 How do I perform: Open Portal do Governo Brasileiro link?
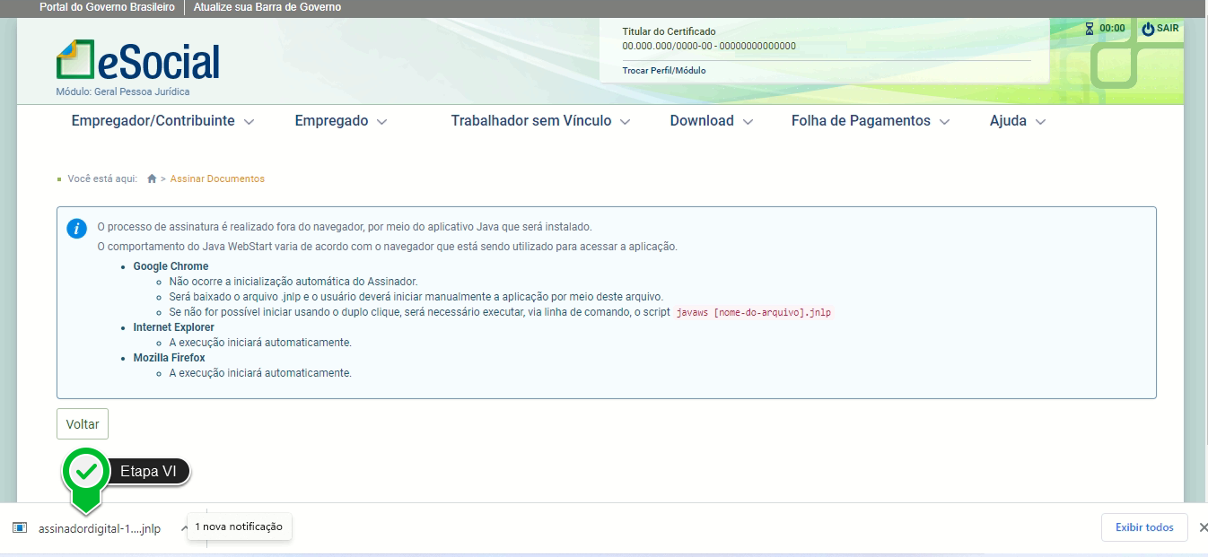pos(107,7)
